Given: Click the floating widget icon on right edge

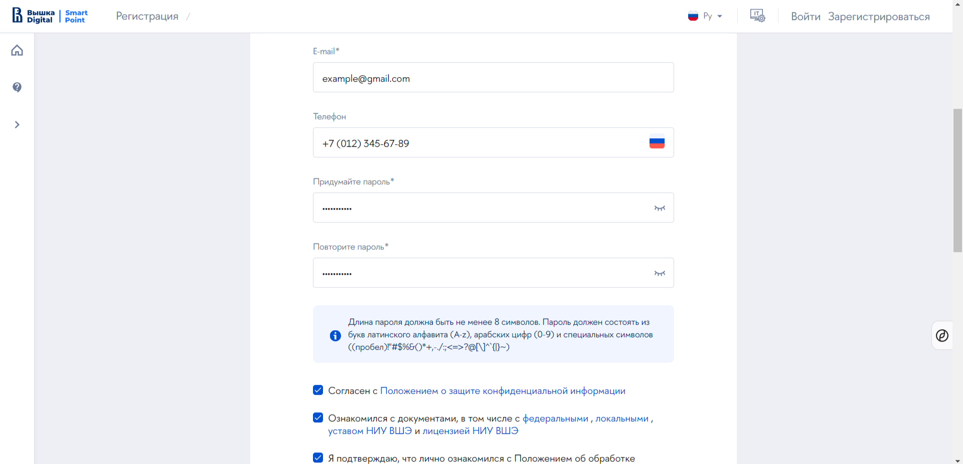Looking at the screenshot, I should 942,335.
